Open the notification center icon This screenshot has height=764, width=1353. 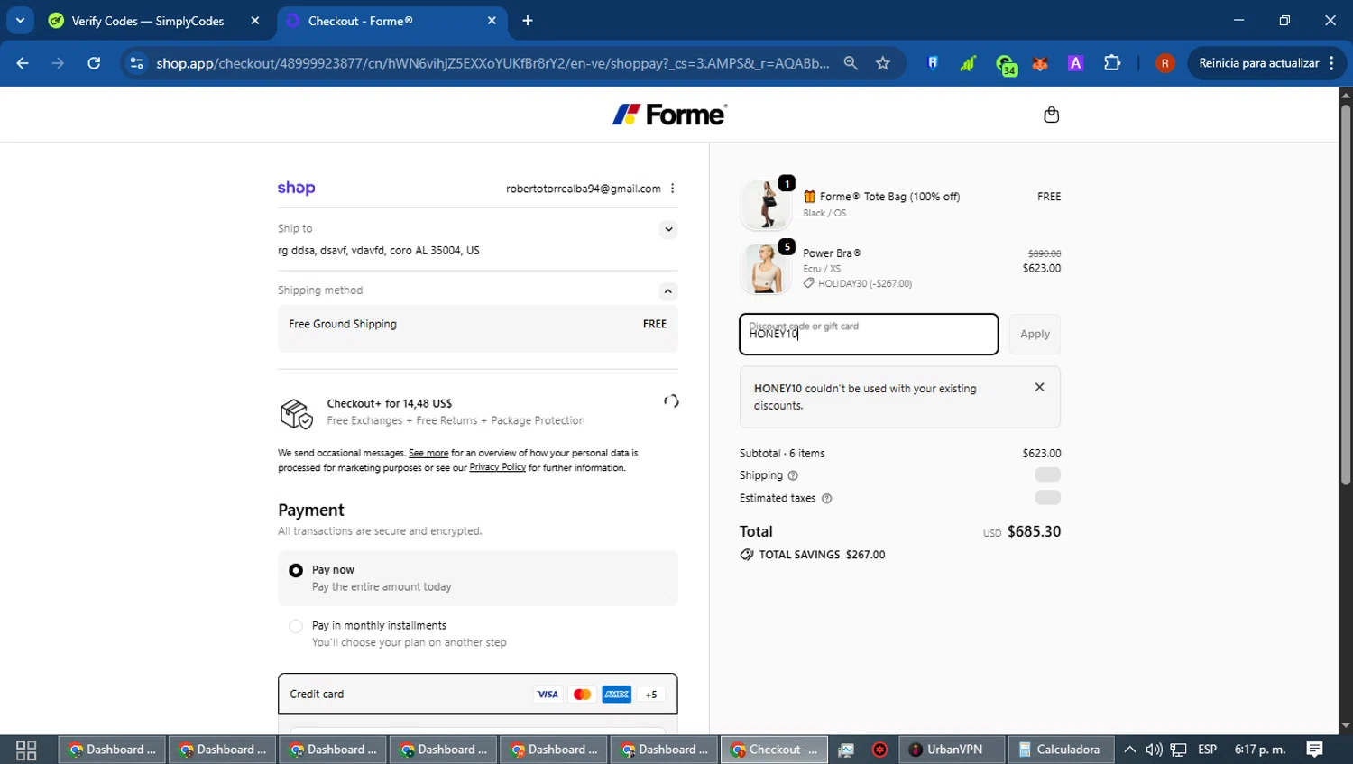pos(1315,750)
